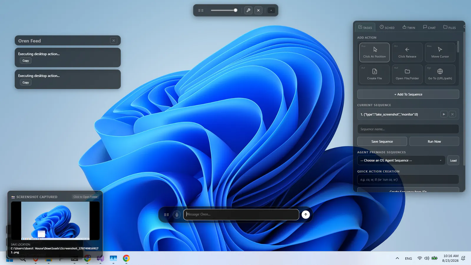This screenshot has width=471, height=265.
Task: Remove the take_screenshot step from sequence
Action: pos(452,114)
